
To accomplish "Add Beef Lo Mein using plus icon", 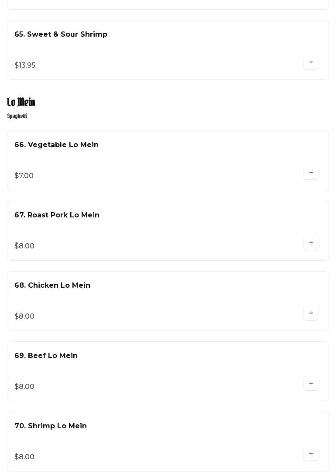I will (311, 384).
